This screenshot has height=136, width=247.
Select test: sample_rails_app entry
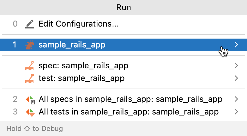[x=81, y=78]
